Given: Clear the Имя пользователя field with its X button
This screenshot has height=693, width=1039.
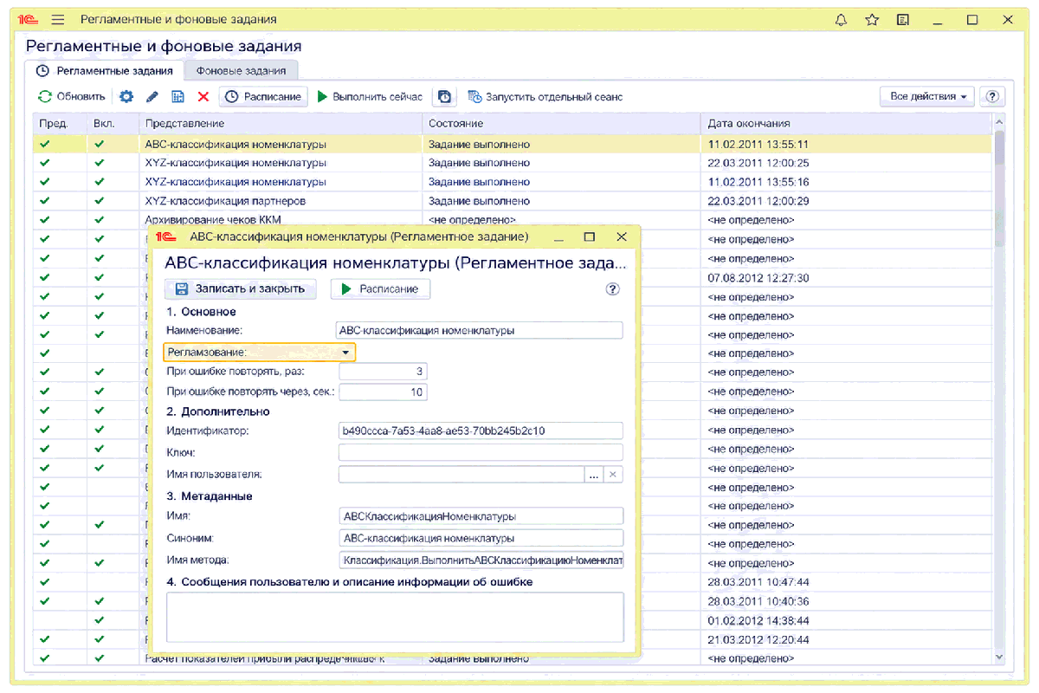Looking at the screenshot, I should 613,475.
